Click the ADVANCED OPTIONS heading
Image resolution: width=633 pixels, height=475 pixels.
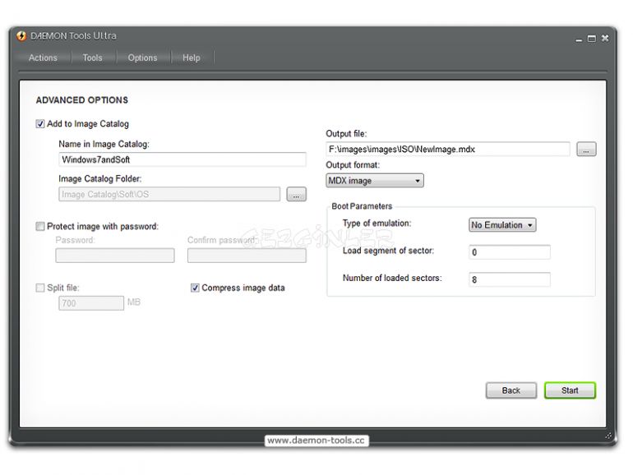click(82, 100)
